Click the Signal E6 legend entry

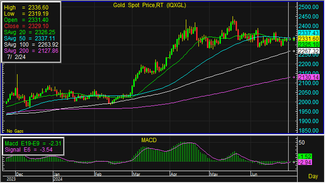point(29,150)
